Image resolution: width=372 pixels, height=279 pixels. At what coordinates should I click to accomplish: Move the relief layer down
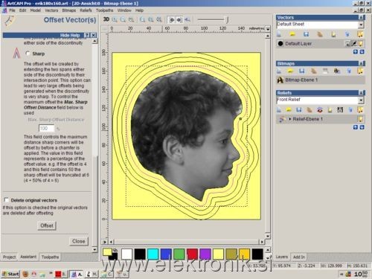click(x=362, y=127)
